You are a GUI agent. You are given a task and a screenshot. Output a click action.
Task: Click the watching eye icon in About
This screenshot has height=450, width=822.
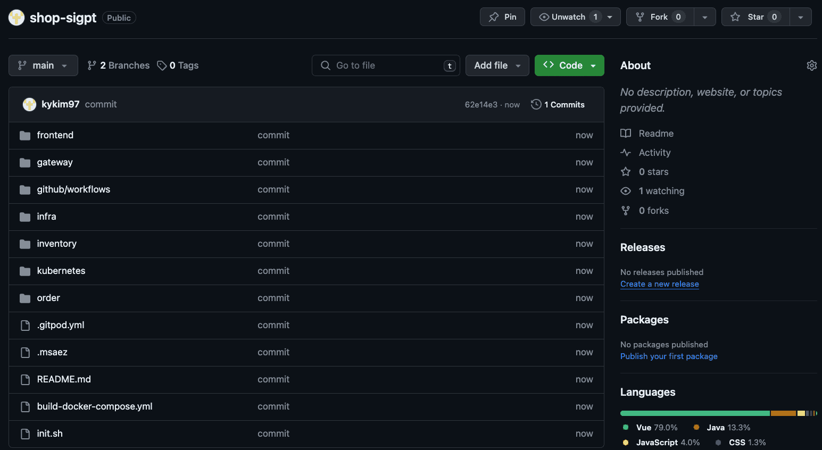coord(626,191)
